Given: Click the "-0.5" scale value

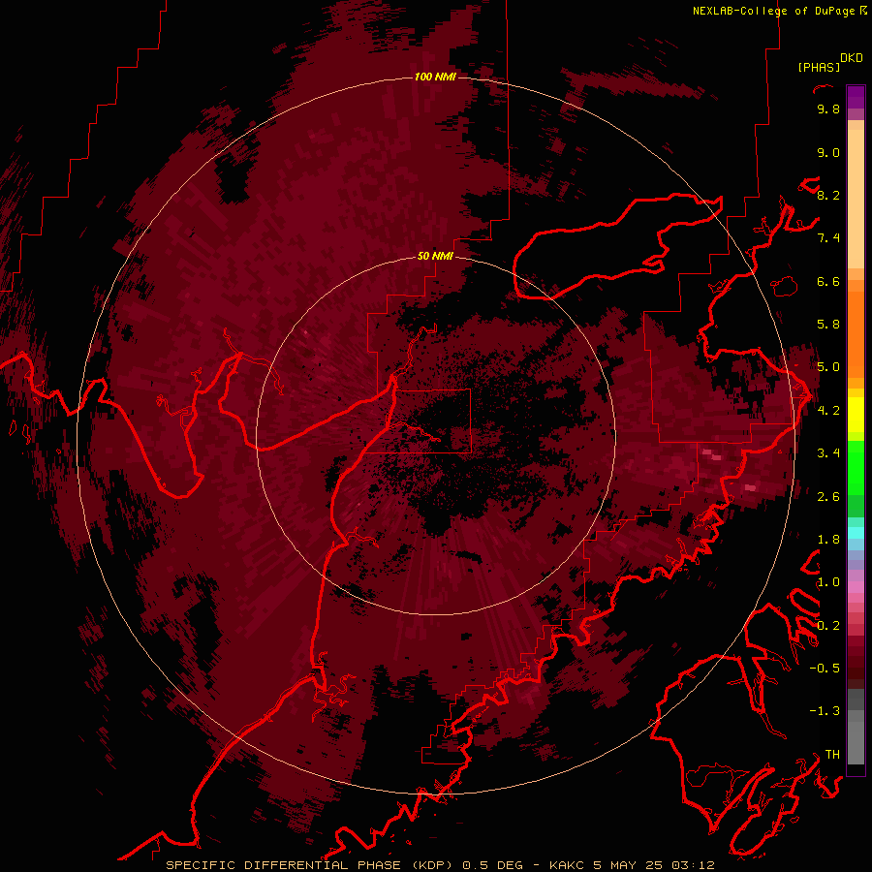Looking at the screenshot, I should pos(825,669).
